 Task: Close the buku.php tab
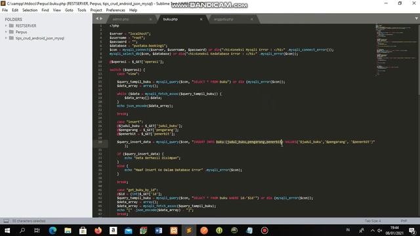201,19
